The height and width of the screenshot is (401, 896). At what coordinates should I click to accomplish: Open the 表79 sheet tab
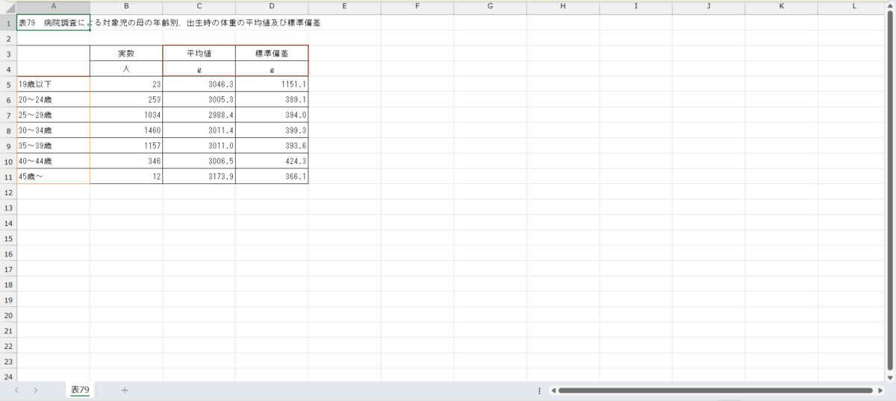click(80, 390)
